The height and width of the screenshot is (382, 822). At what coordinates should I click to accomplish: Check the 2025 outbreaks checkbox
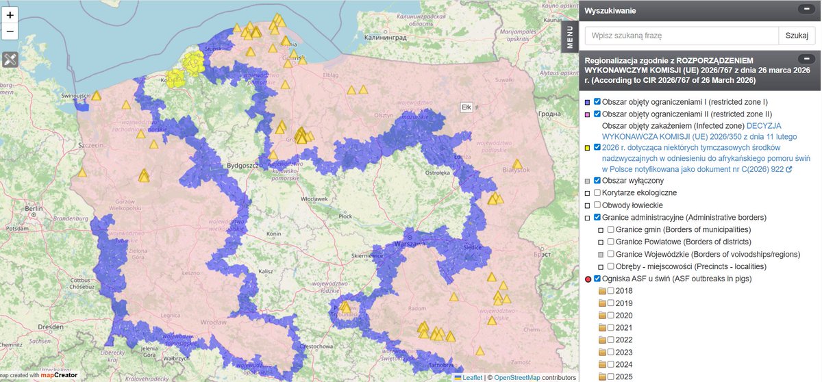point(611,377)
